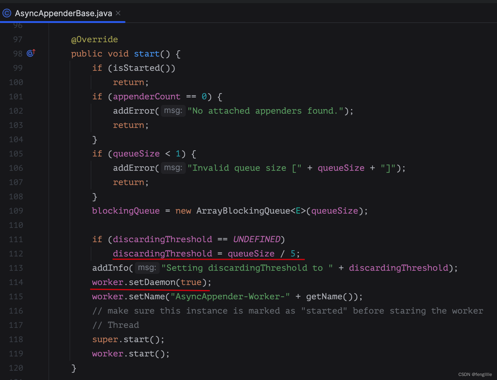Click setName call on line 115
The width and height of the screenshot is (497, 380).
pos(147,296)
